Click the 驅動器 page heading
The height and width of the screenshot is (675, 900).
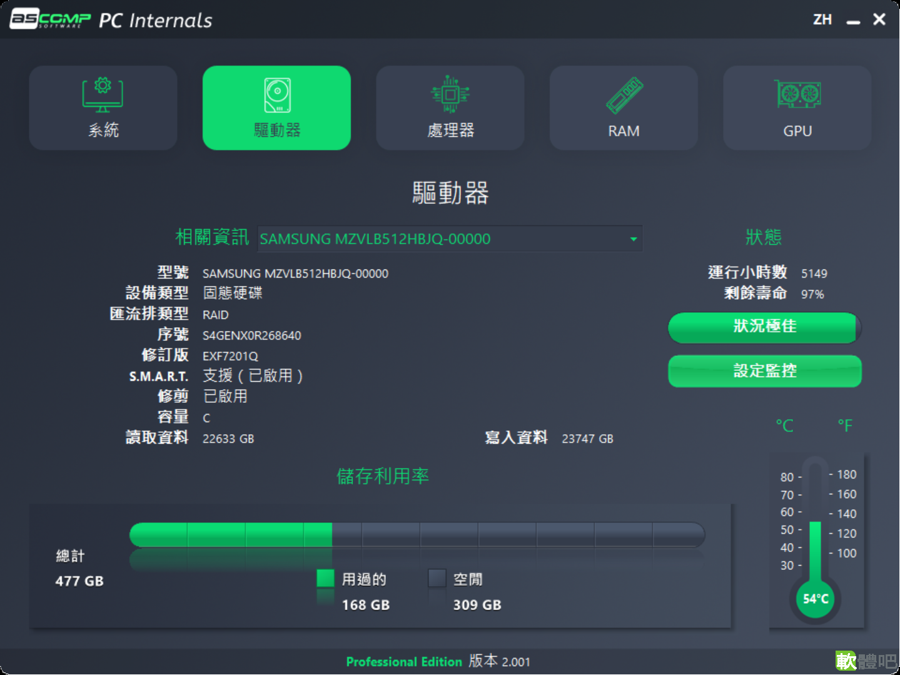[x=450, y=193]
